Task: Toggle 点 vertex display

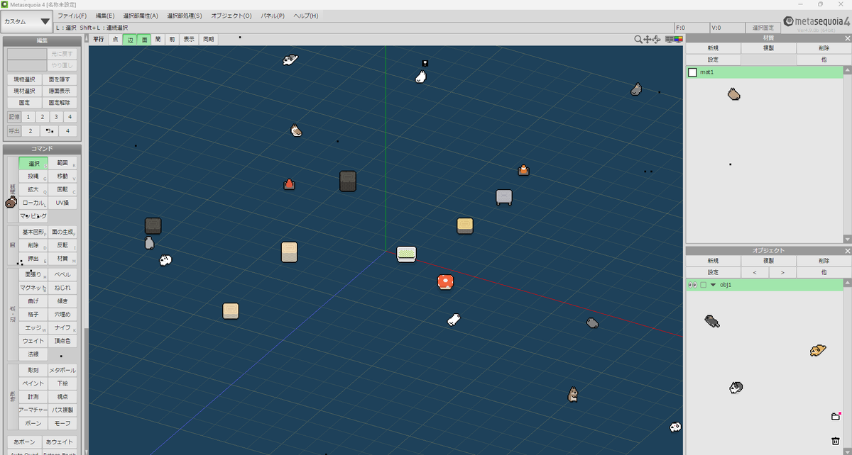Action: pos(116,40)
